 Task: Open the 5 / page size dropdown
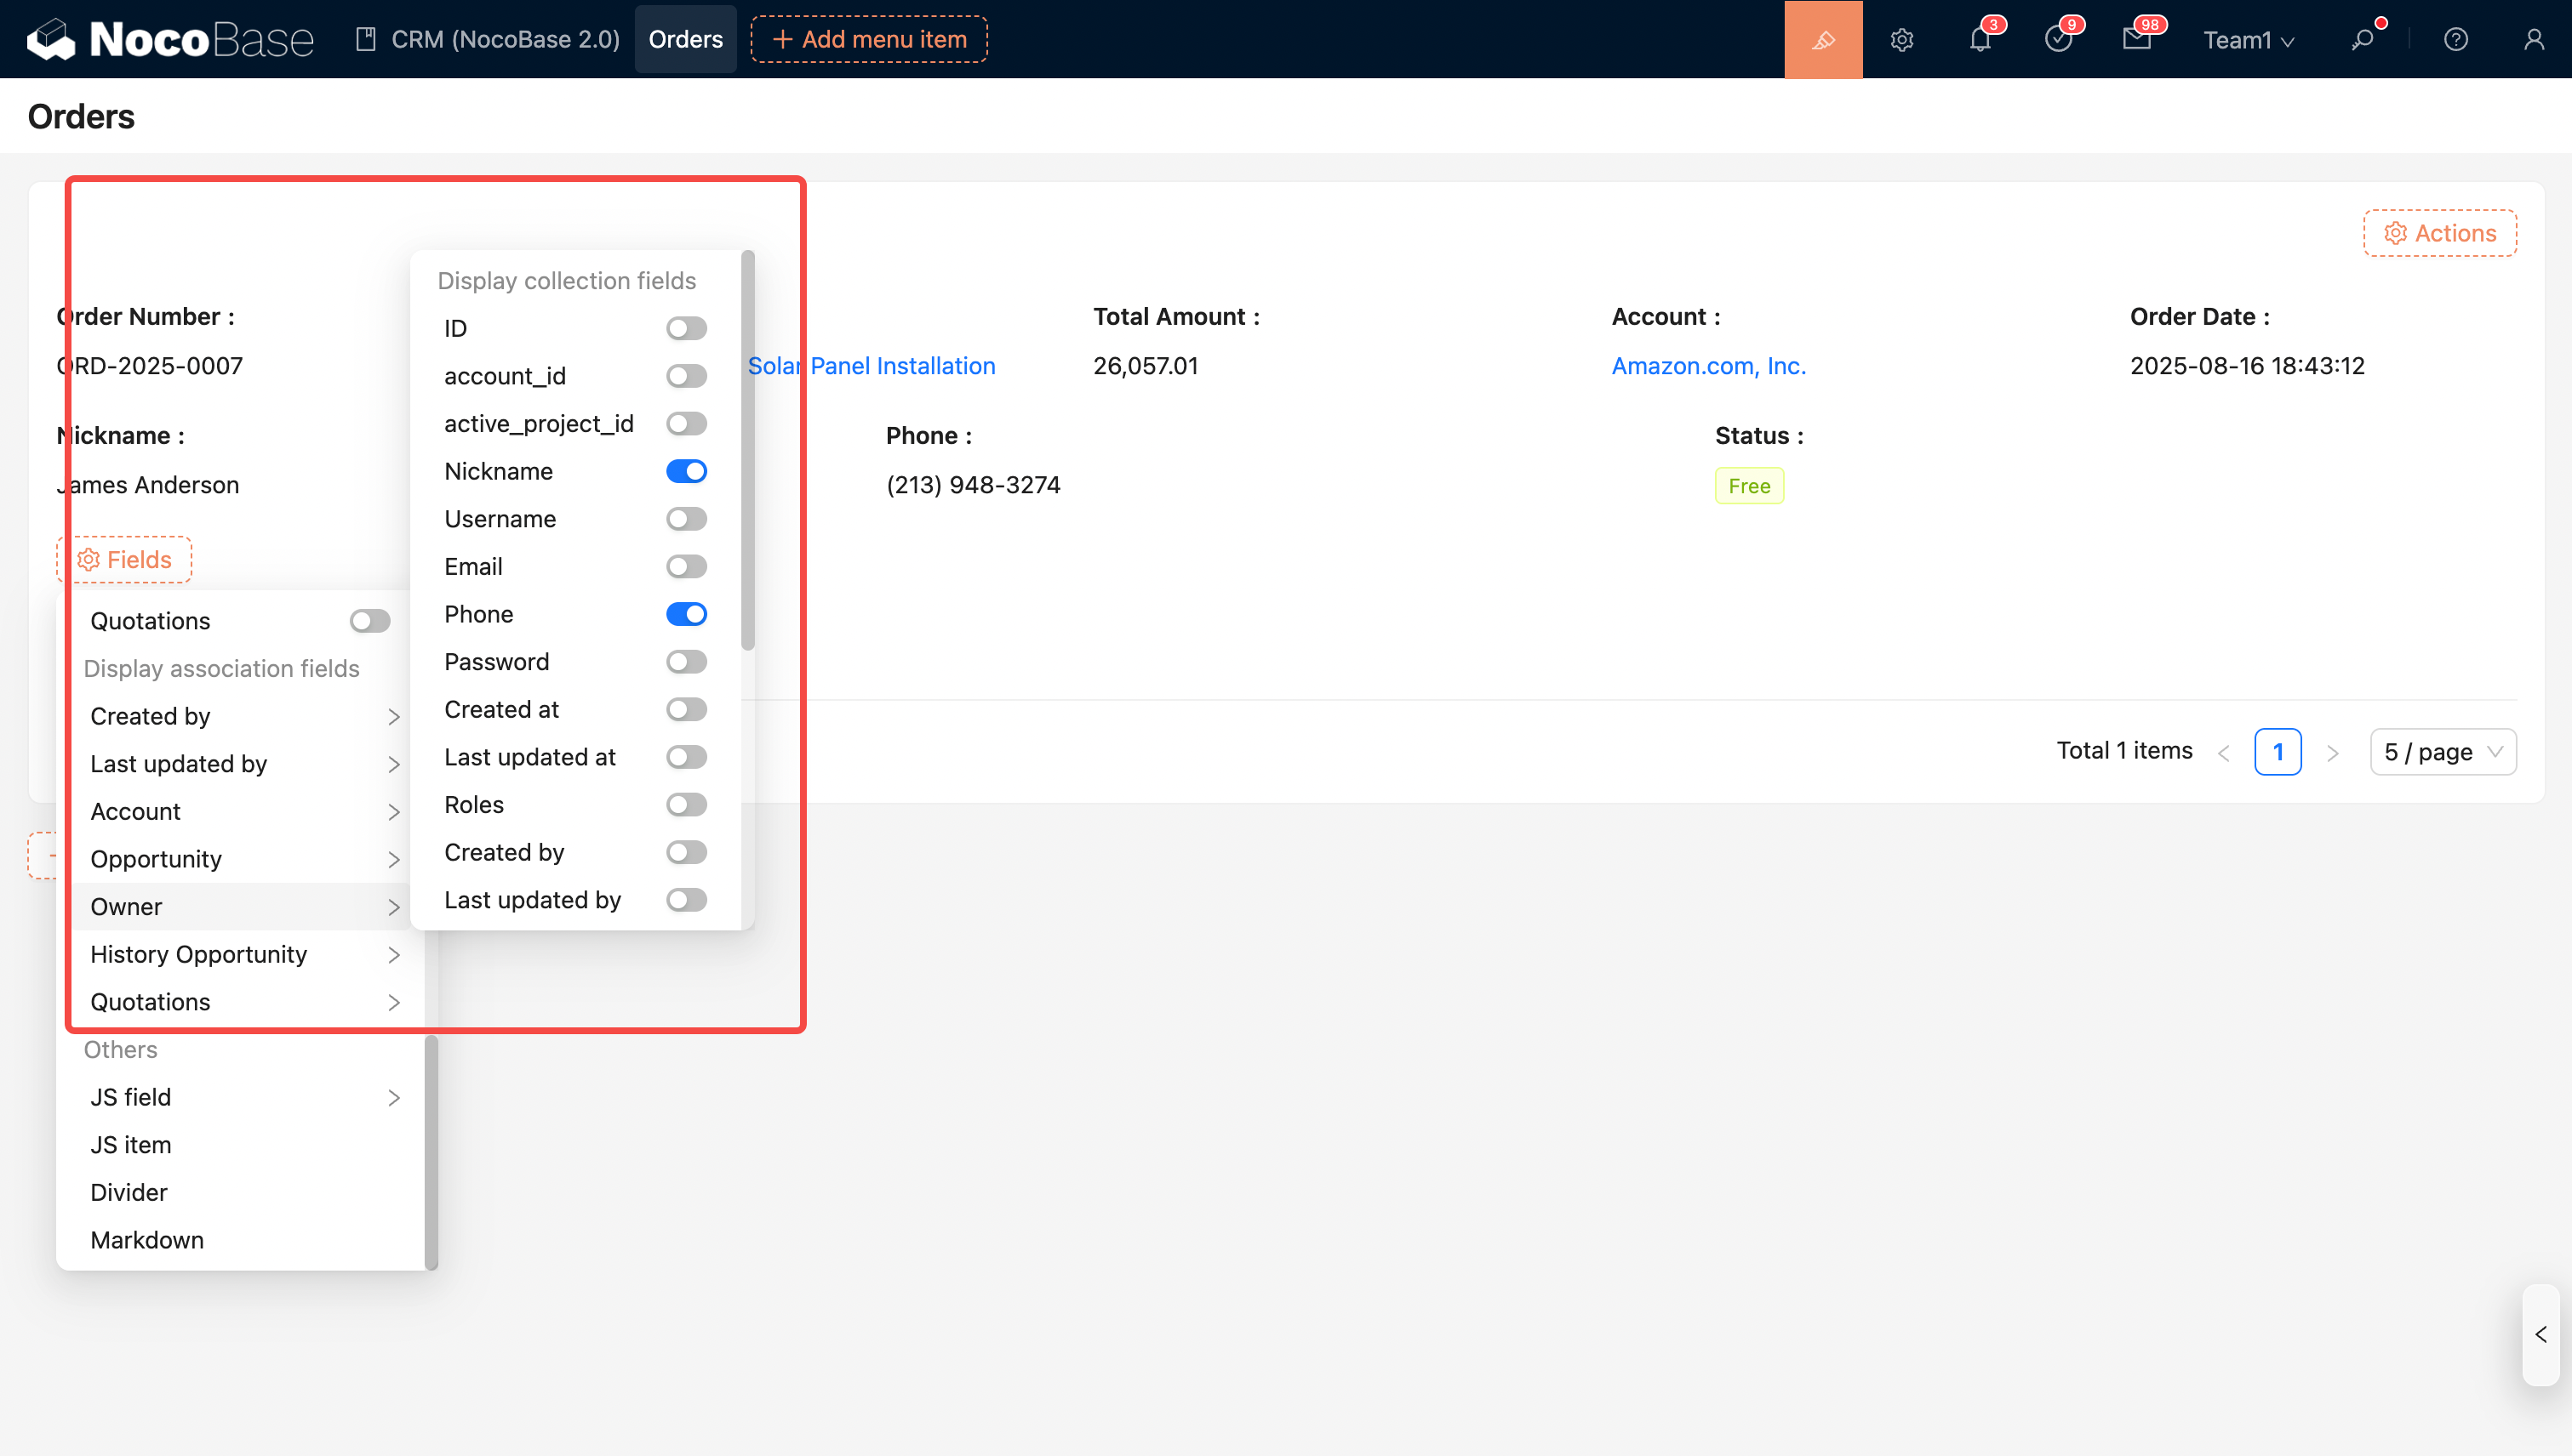tap(2442, 752)
